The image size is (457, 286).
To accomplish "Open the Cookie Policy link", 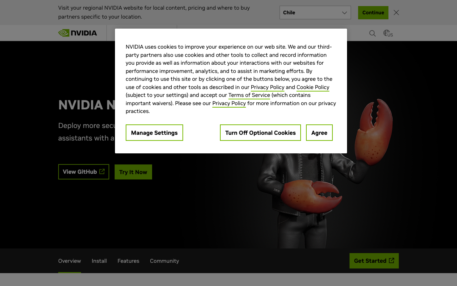I will (313, 87).
